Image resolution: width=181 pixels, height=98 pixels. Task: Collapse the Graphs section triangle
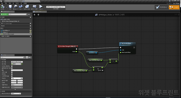(1, 17)
